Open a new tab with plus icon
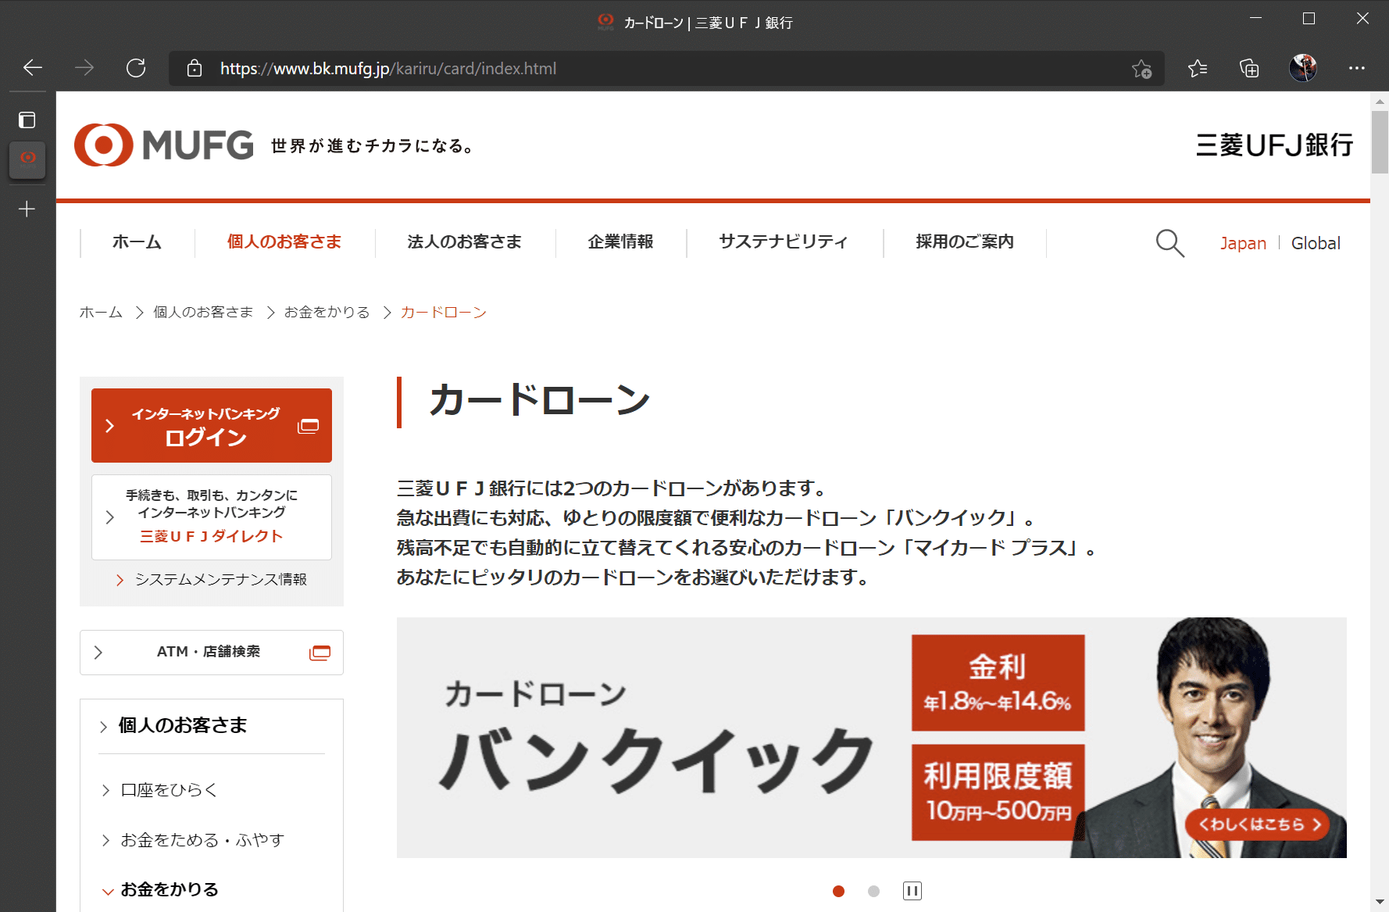 click(x=27, y=209)
